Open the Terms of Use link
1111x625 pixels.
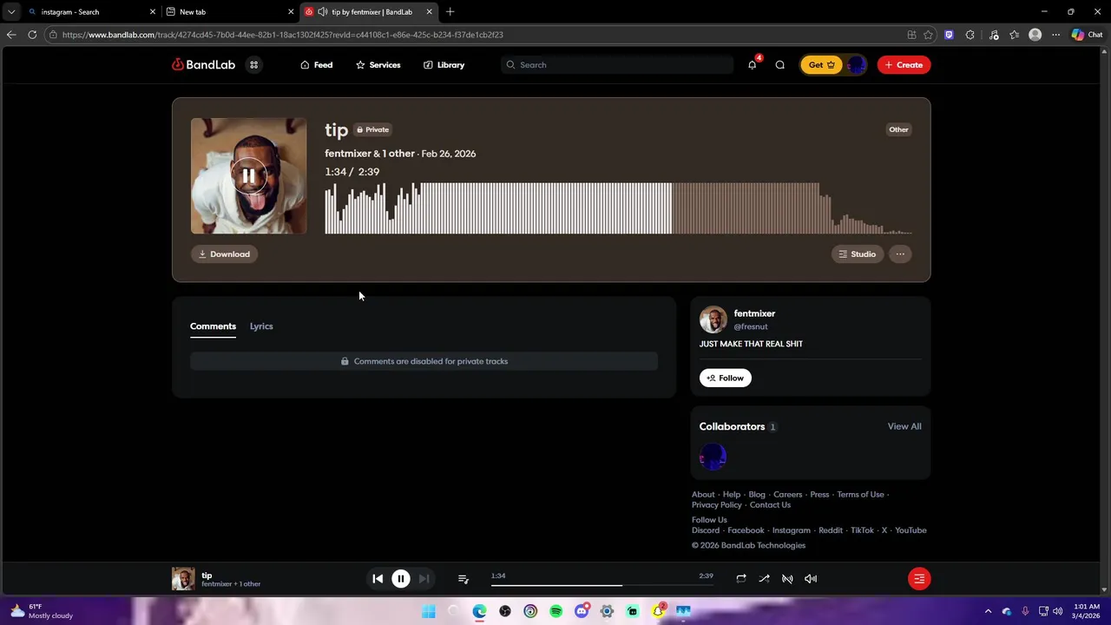(x=860, y=495)
